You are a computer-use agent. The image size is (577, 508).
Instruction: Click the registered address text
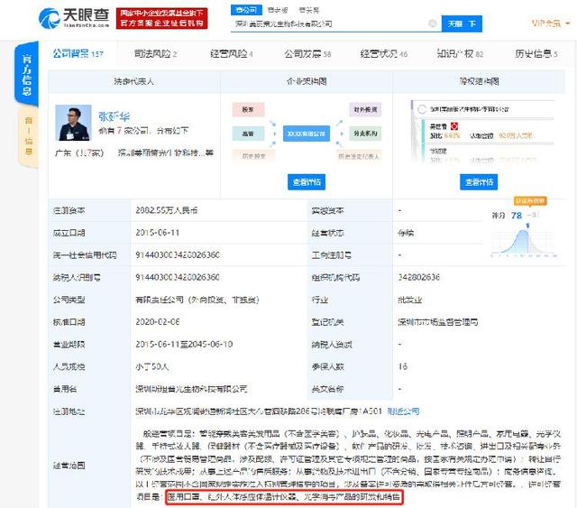[x=259, y=411]
